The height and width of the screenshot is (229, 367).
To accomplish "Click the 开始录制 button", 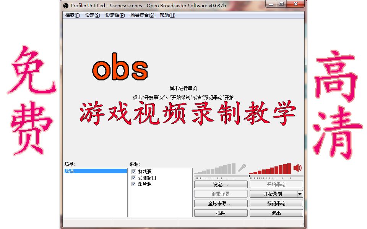I will tap(272, 194).
